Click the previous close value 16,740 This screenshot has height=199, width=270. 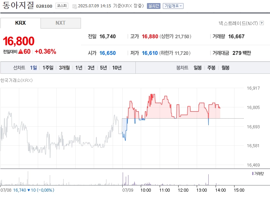pyautogui.click(x=108, y=36)
